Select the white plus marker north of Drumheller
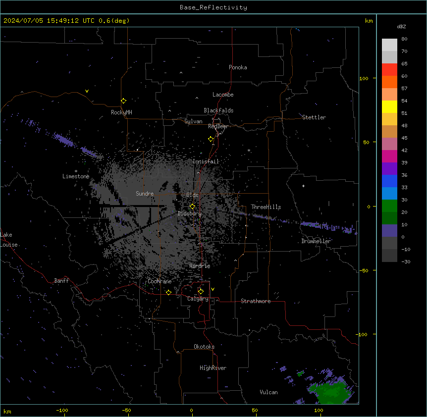 pyautogui.click(x=303, y=186)
